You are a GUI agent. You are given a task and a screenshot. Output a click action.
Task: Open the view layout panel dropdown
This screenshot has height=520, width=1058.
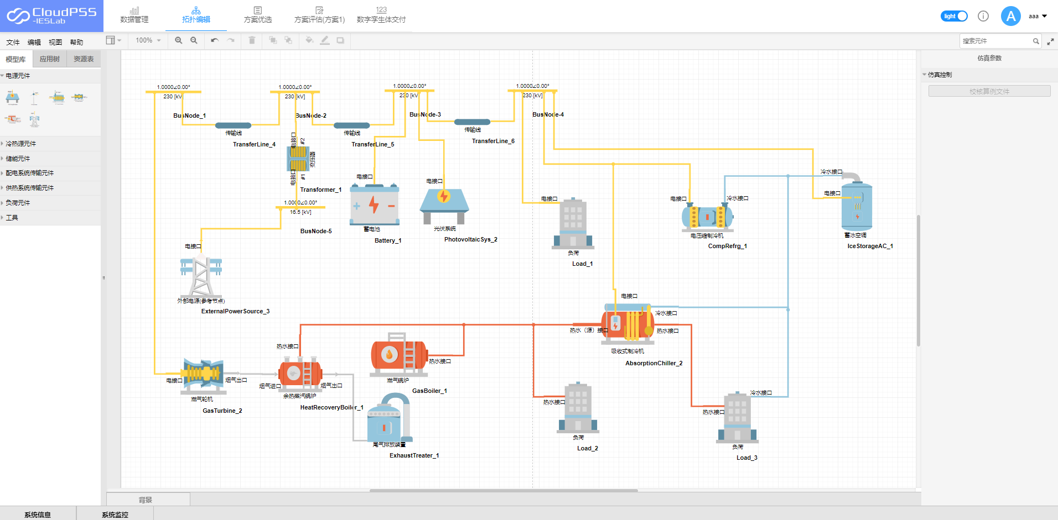pyautogui.click(x=113, y=40)
